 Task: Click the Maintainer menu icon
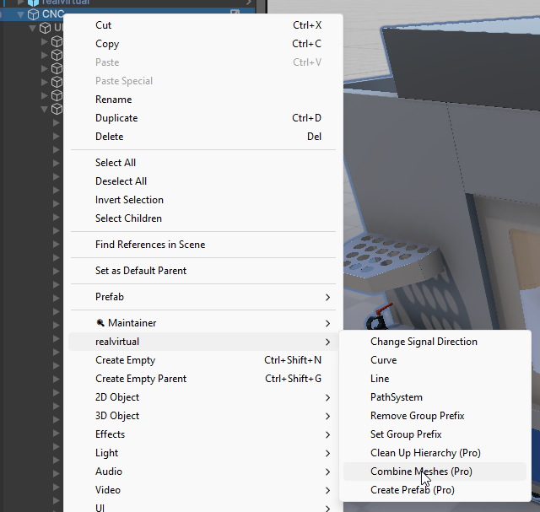100,323
